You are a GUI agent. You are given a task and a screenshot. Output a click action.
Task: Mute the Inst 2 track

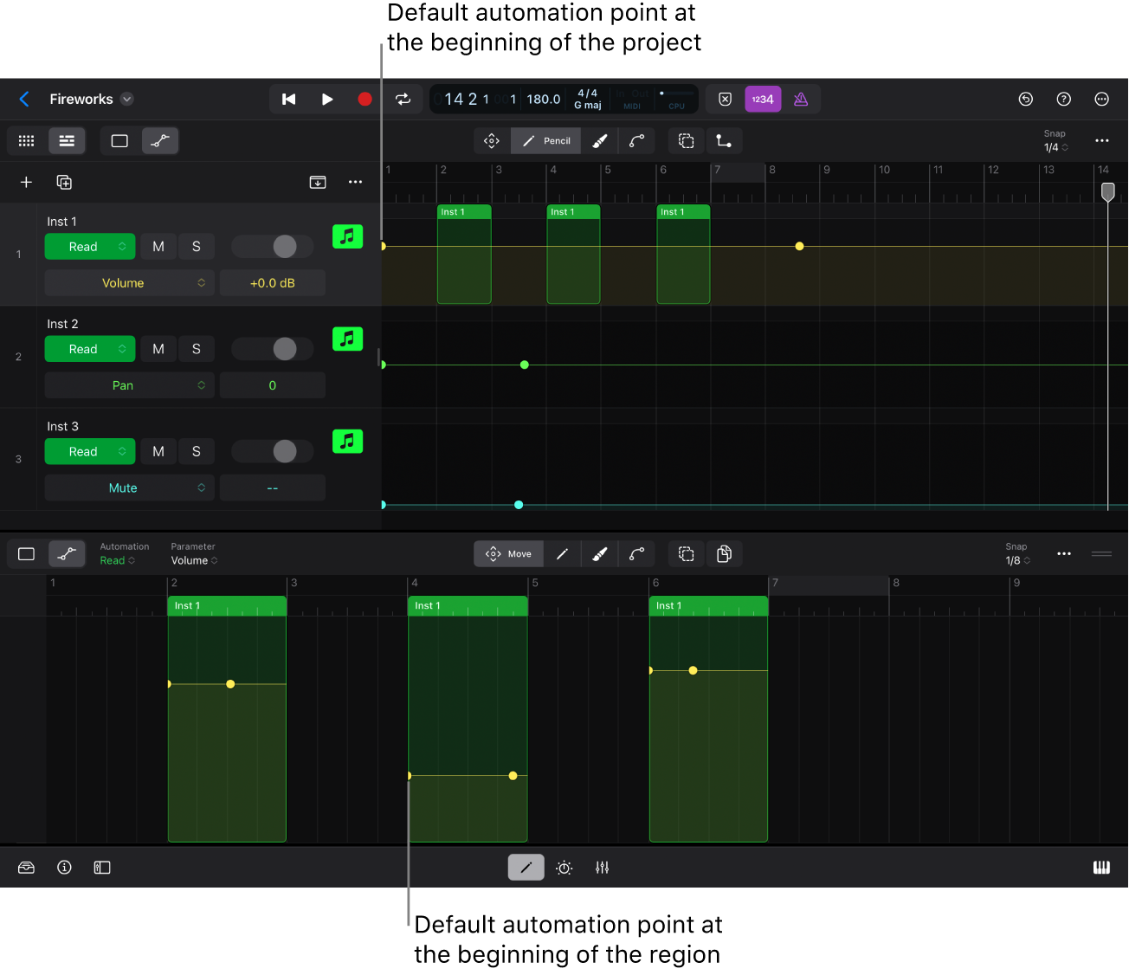point(158,349)
